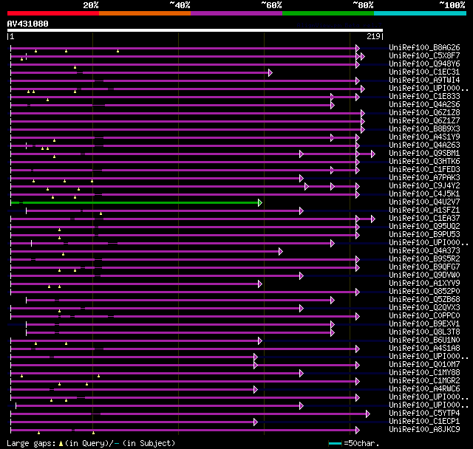This screenshot has width=473, height=449.
Task: Open hit UniRef100_A9TWI4
Action: pyautogui.click(x=424, y=80)
